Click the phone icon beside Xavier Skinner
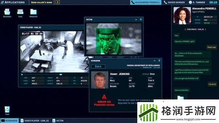Screen dimensions: 219x123 click(165, 2)
